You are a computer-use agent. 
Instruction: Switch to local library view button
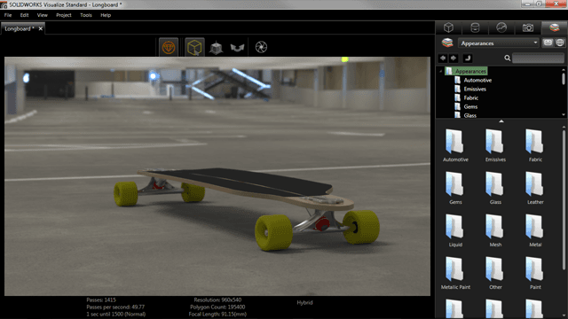(548, 43)
